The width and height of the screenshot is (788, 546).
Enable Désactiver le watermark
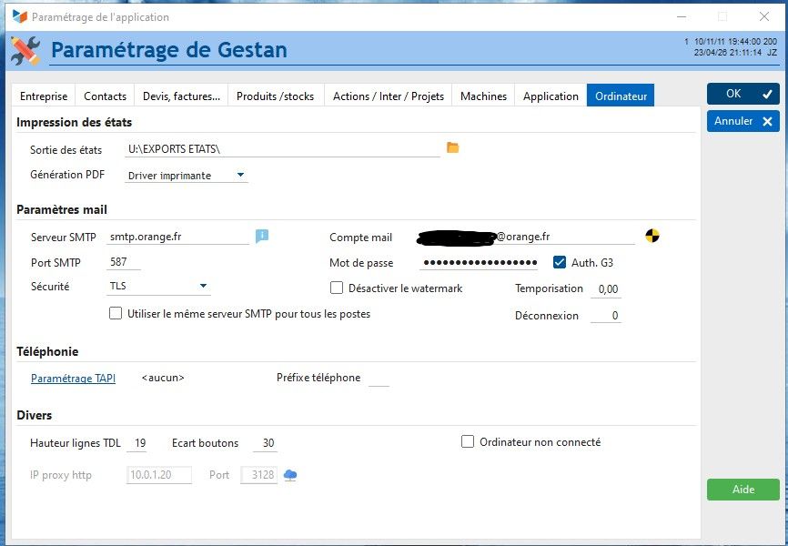coord(337,288)
